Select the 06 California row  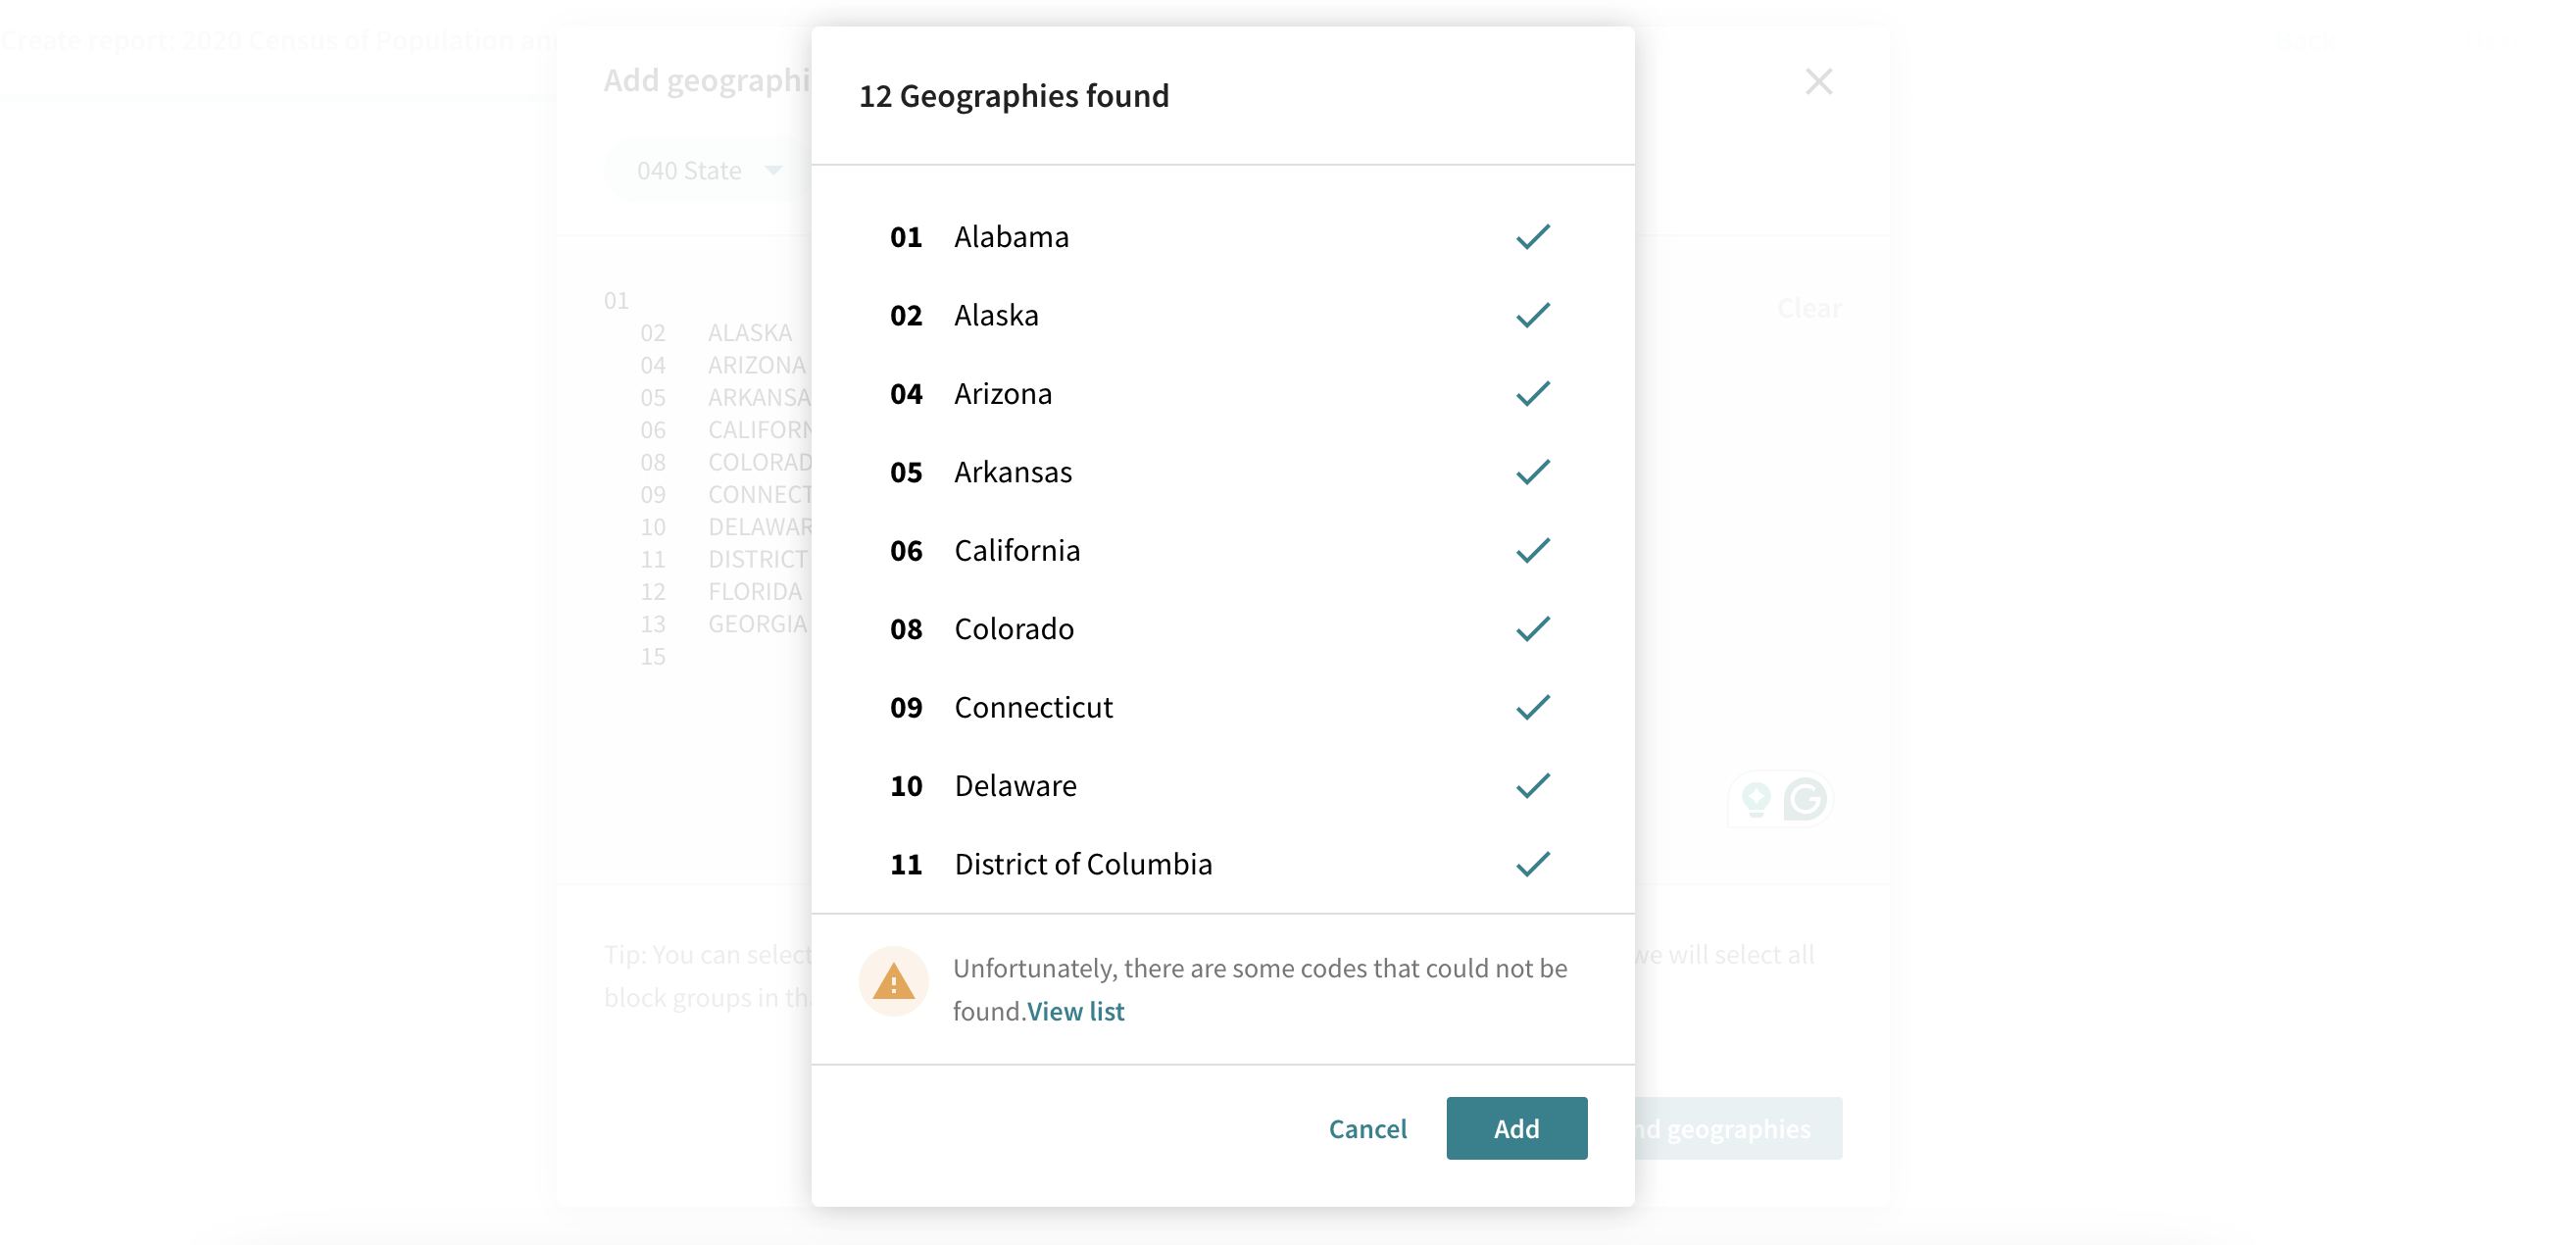tap(1016, 550)
